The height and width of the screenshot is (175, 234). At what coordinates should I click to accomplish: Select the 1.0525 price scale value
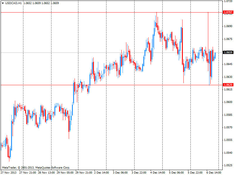[x=228, y=165]
